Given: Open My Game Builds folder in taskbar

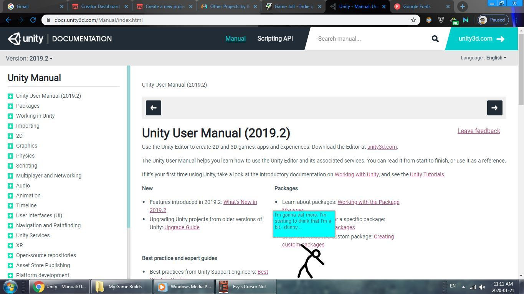Looking at the screenshot, I should 121,286.
